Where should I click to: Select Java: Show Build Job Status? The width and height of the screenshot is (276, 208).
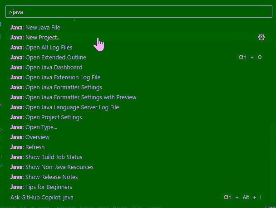coord(46,157)
